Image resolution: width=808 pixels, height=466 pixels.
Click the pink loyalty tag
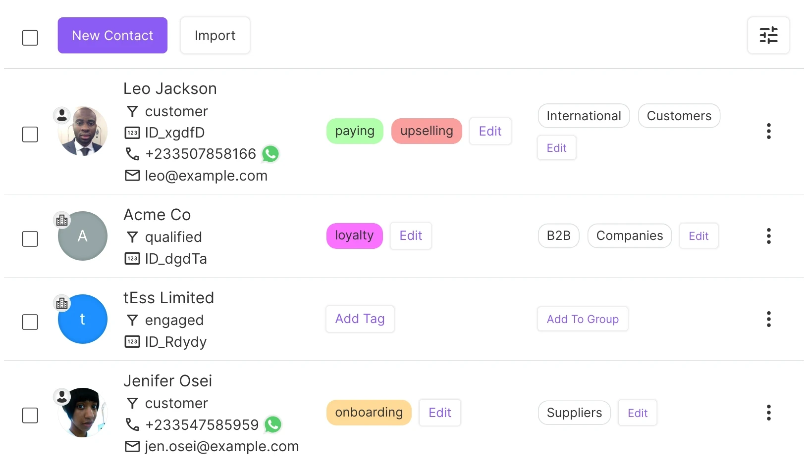354,236
